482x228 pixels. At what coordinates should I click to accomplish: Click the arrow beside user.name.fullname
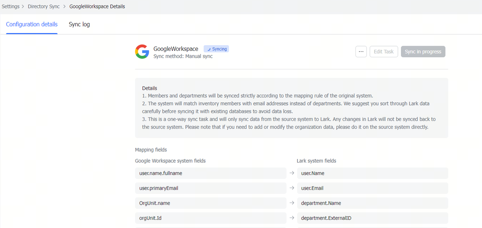pos(291,173)
